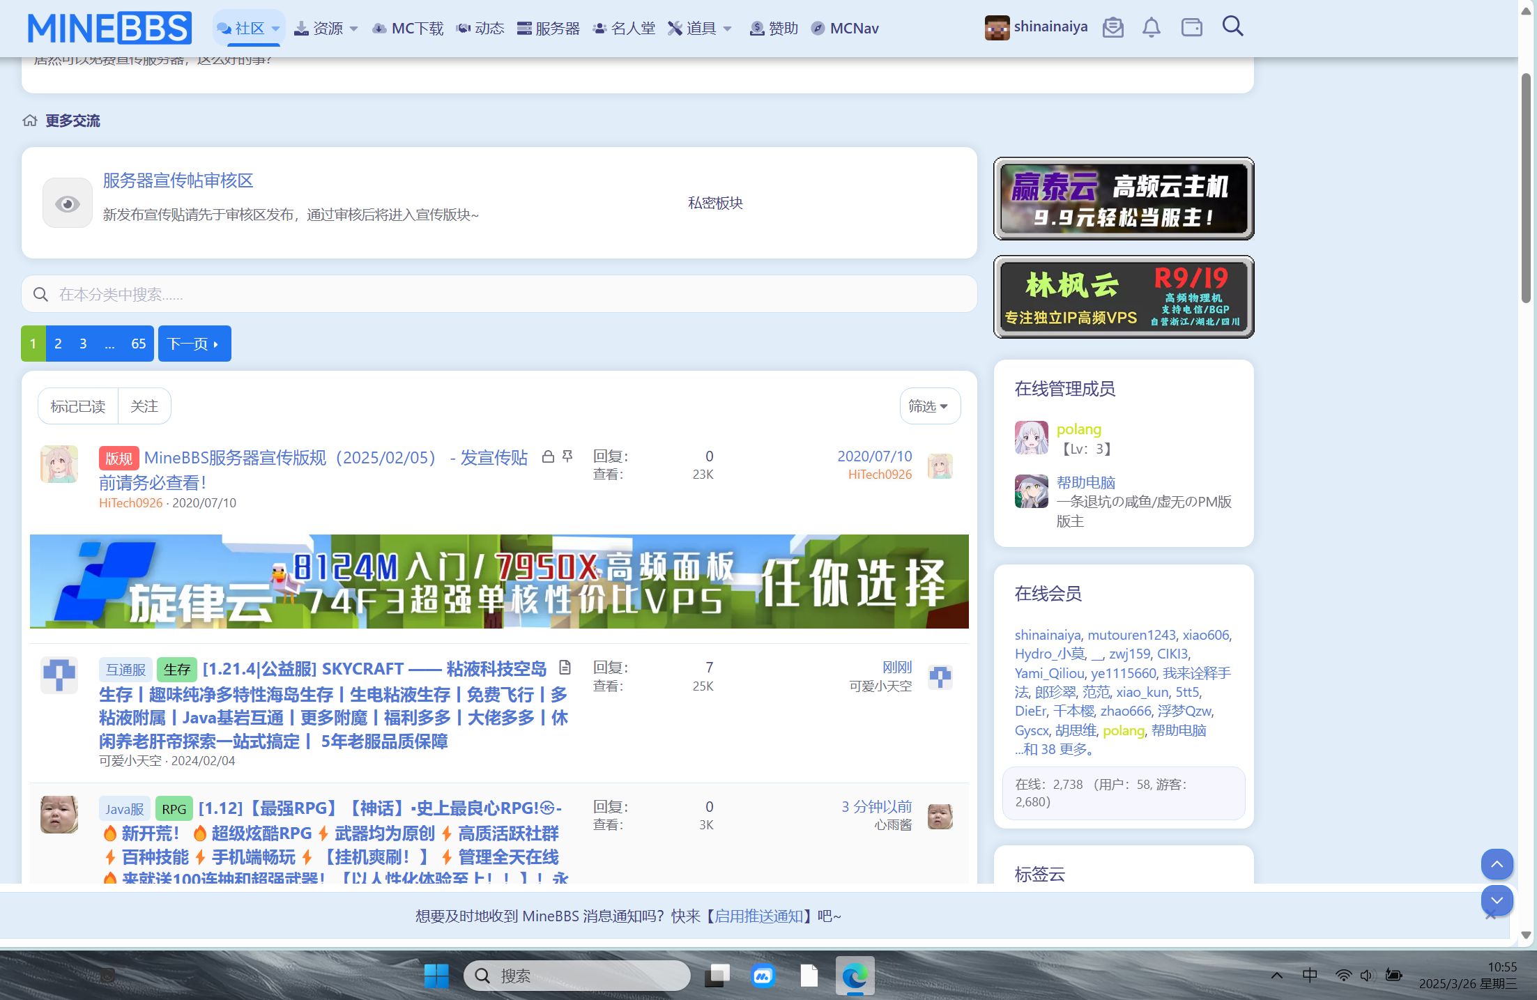Click scroll-to-top round arrow button
The image size is (1537, 1000).
coord(1497,865)
